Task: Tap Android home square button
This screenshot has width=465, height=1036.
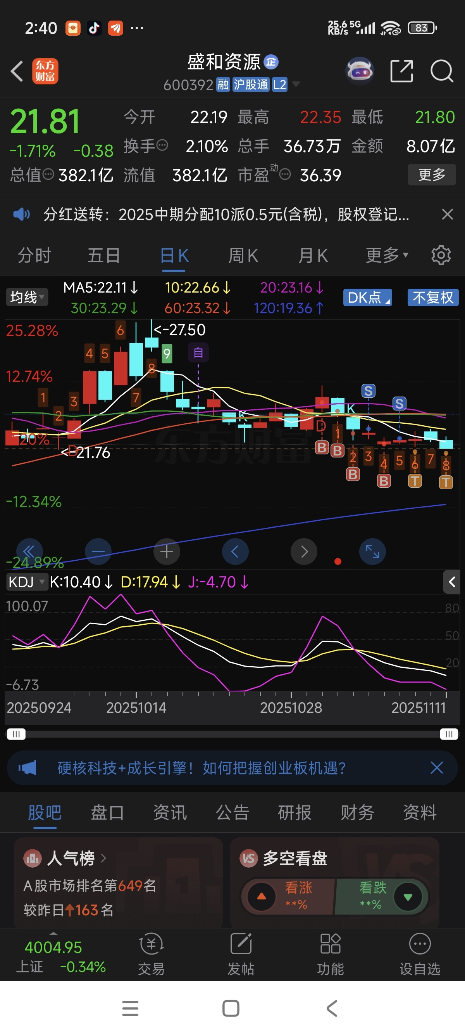Action: (231, 1008)
